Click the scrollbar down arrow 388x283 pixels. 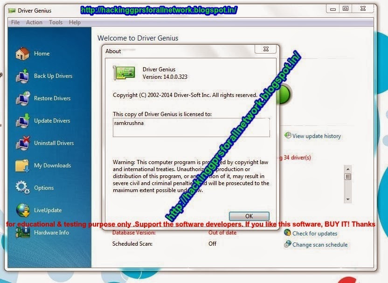348,200
